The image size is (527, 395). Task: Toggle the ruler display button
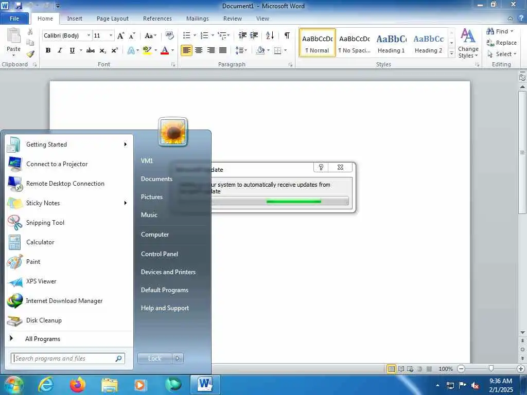[x=522, y=78]
